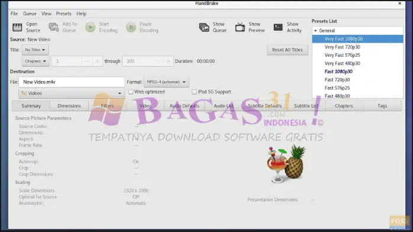Click the Start Encoding label
Image resolution: width=413 pixels, height=232 pixels.
[x=108, y=27]
